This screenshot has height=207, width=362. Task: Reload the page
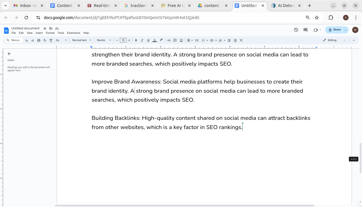[26, 18]
